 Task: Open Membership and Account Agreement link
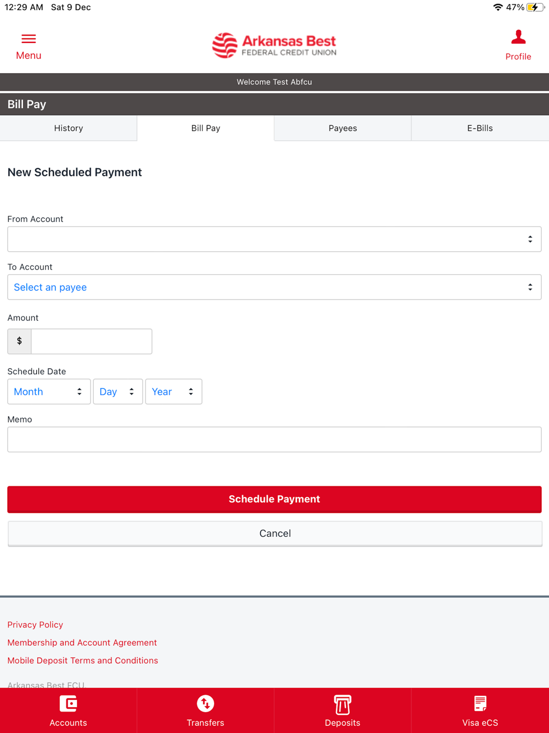[82, 643]
